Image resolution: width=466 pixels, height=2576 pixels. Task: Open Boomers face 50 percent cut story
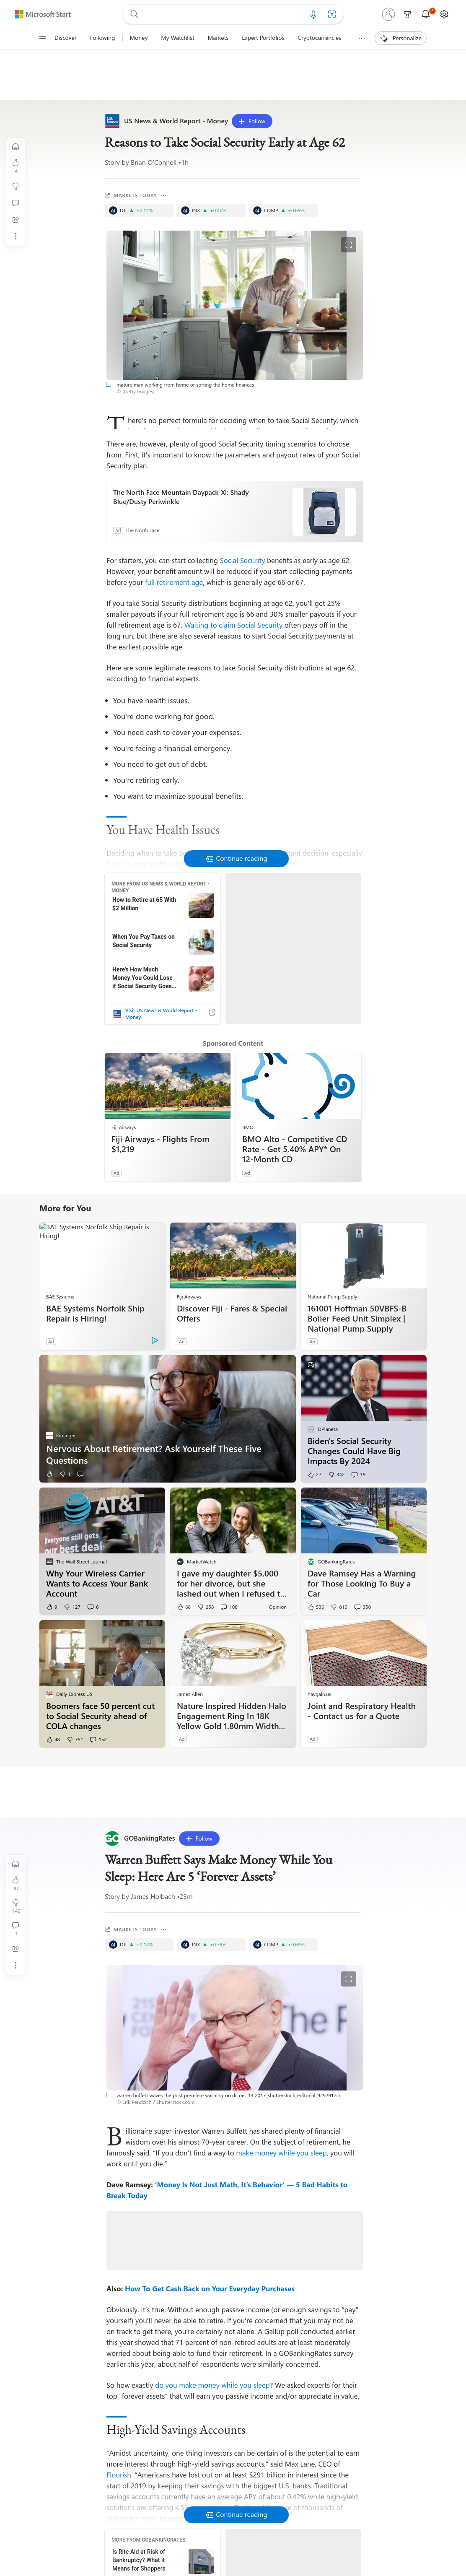pos(102,1684)
